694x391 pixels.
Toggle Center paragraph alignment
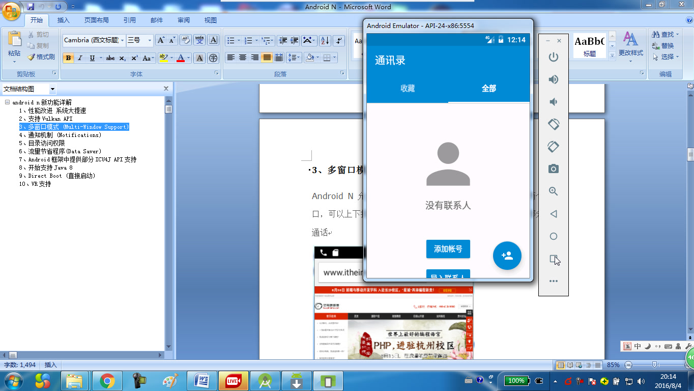point(243,58)
